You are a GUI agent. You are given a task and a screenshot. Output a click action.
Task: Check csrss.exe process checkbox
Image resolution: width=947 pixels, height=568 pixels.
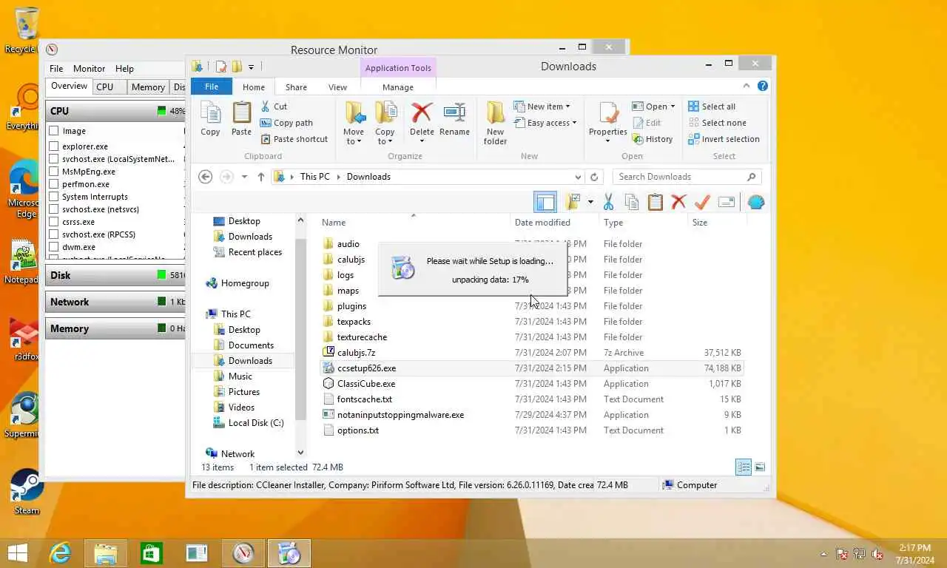tap(54, 222)
